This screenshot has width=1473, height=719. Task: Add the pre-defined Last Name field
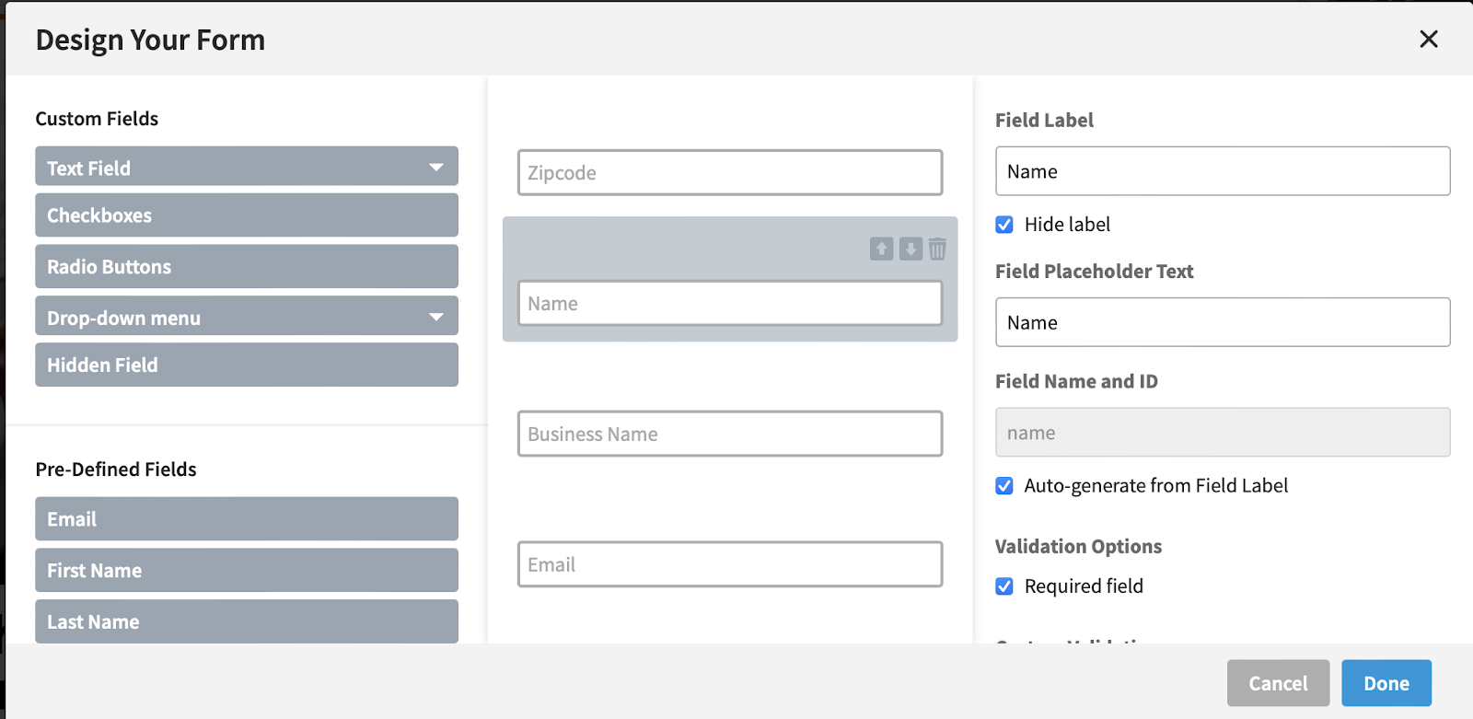click(247, 621)
